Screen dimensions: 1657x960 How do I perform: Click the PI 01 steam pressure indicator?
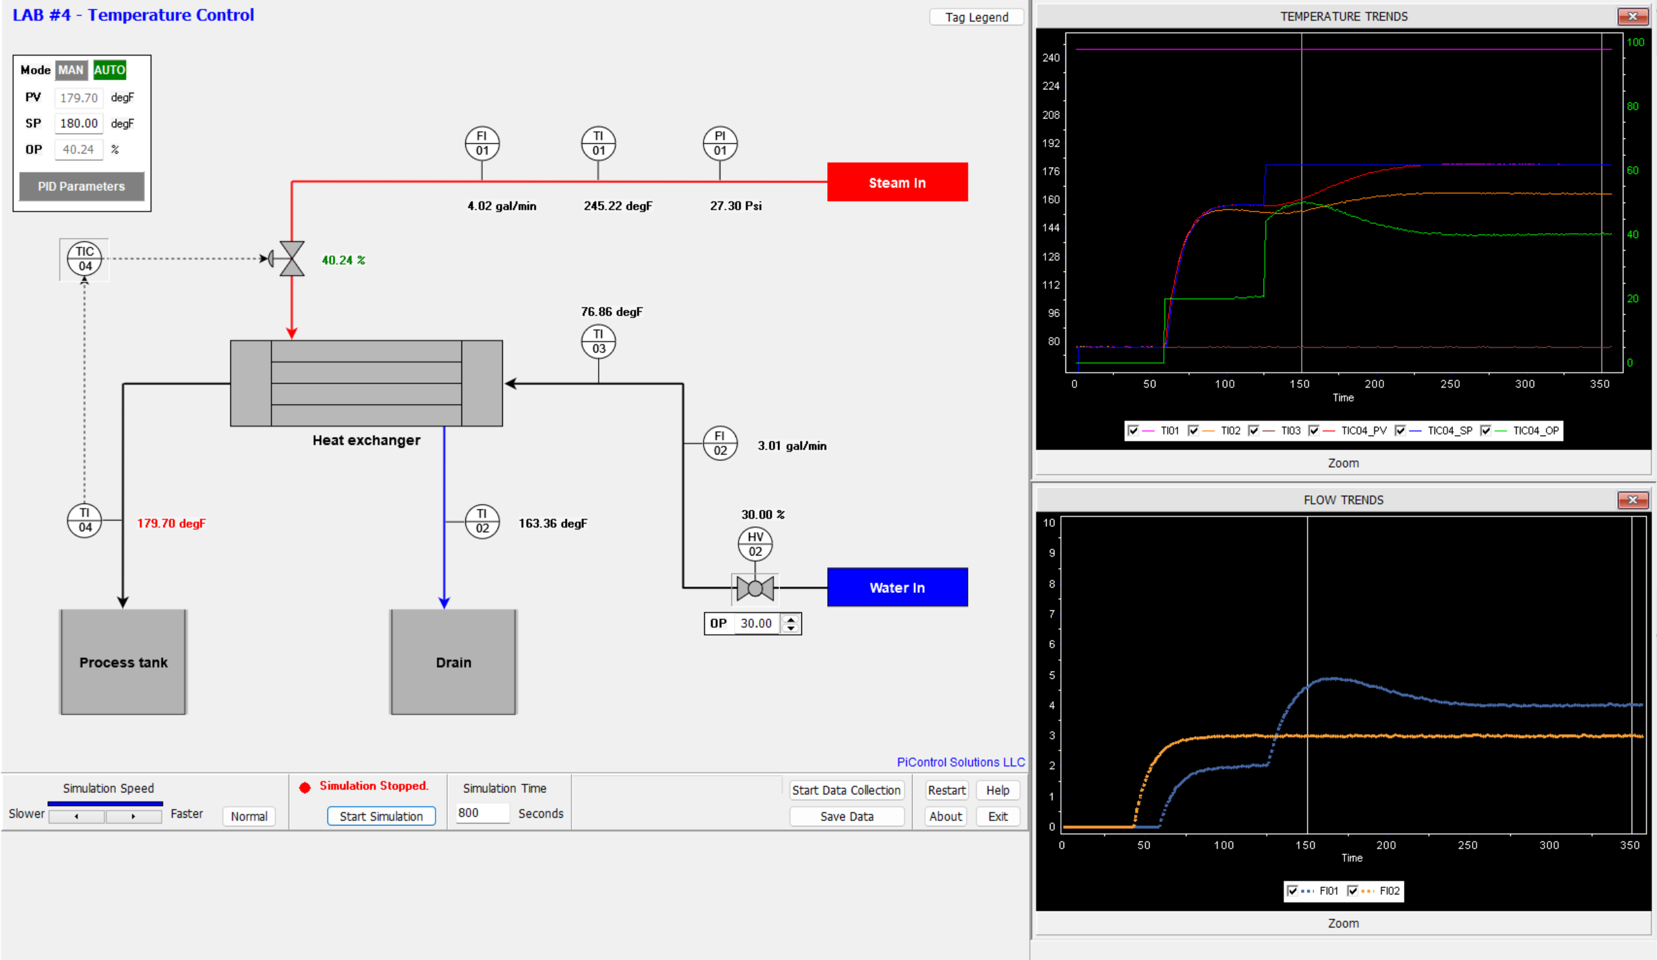click(x=720, y=143)
